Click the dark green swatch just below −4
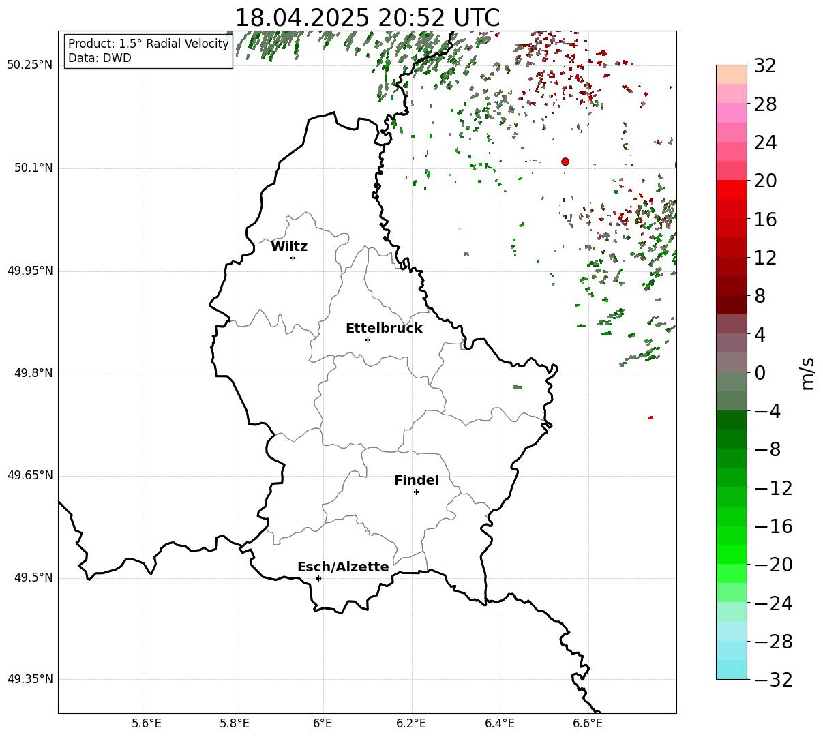 [x=732, y=420]
